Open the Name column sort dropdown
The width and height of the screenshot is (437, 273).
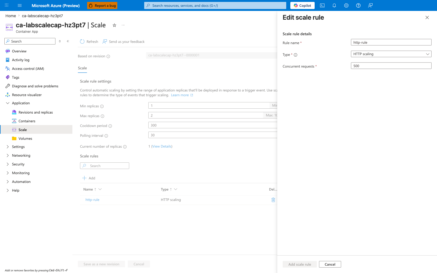pyautogui.click(x=100, y=189)
